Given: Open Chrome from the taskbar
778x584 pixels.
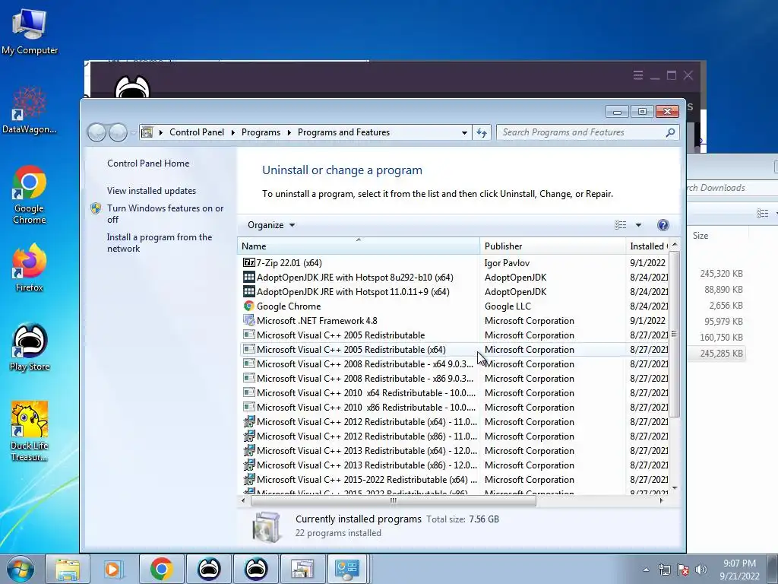Looking at the screenshot, I should click(161, 569).
